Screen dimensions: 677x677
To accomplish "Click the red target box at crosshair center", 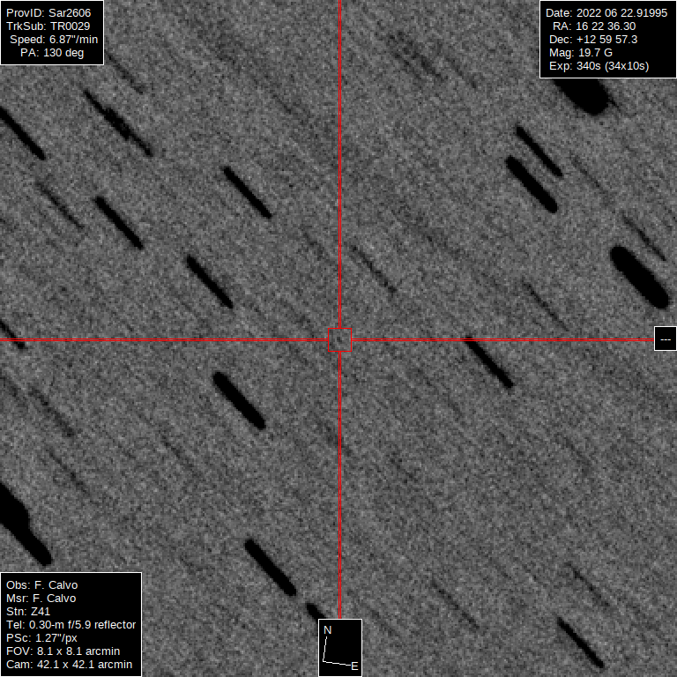I will click(339, 339).
